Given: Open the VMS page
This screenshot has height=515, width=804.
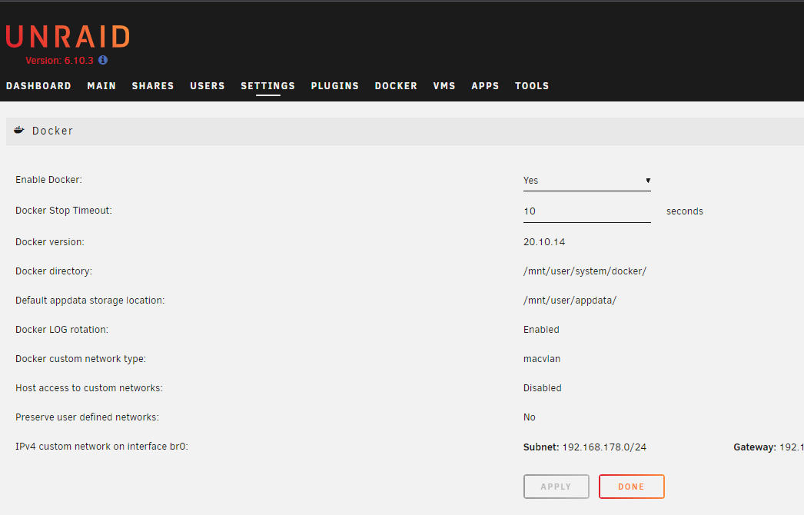Looking at the screenshot, I should coord(444,85).
